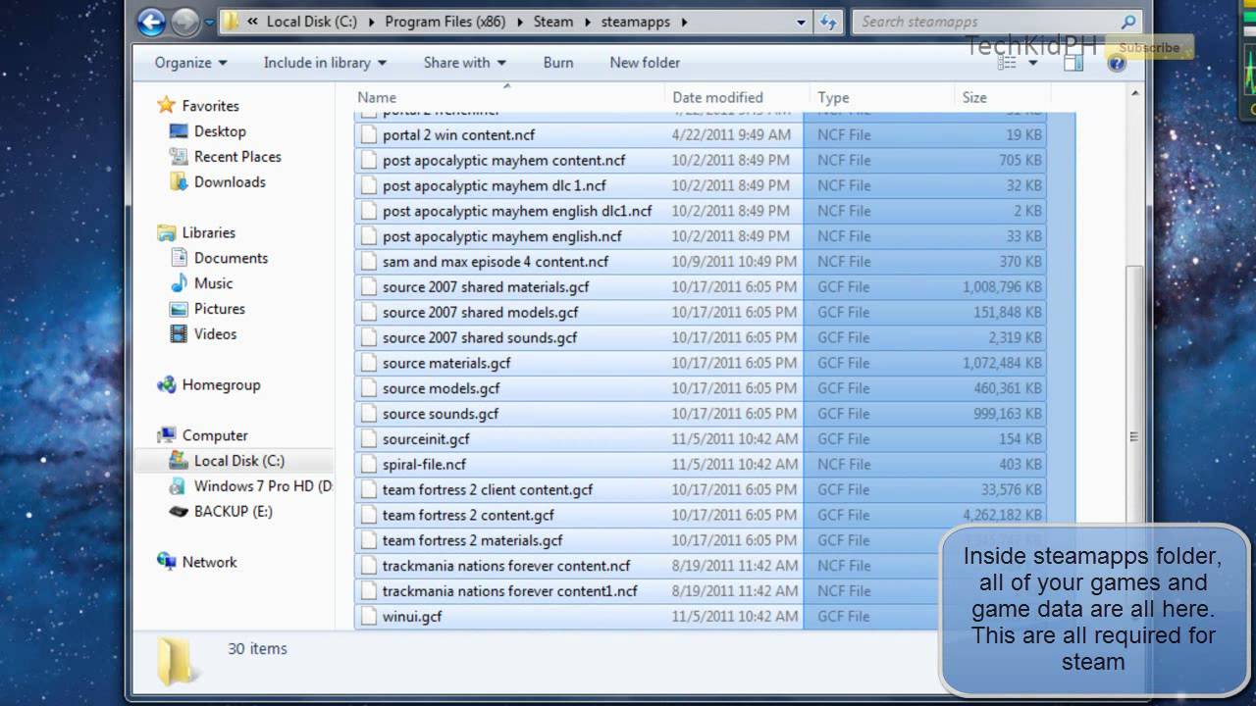Expand breadcrumb arrow after steamapps
The width and height of the screenshot is (1256, 706).
pos(683,22)
